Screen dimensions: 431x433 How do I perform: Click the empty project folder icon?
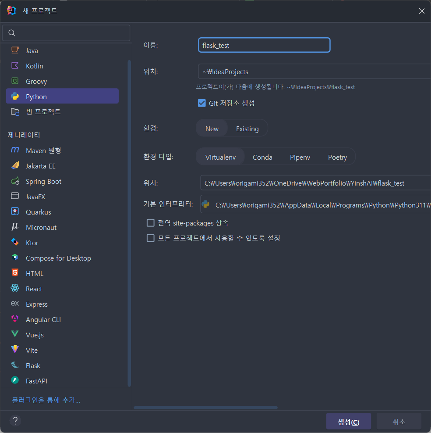(x=15, y=112)
